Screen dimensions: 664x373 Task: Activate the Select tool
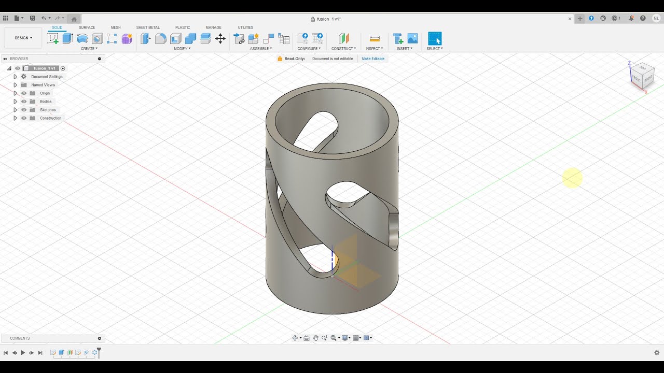[x=435, y=38]
